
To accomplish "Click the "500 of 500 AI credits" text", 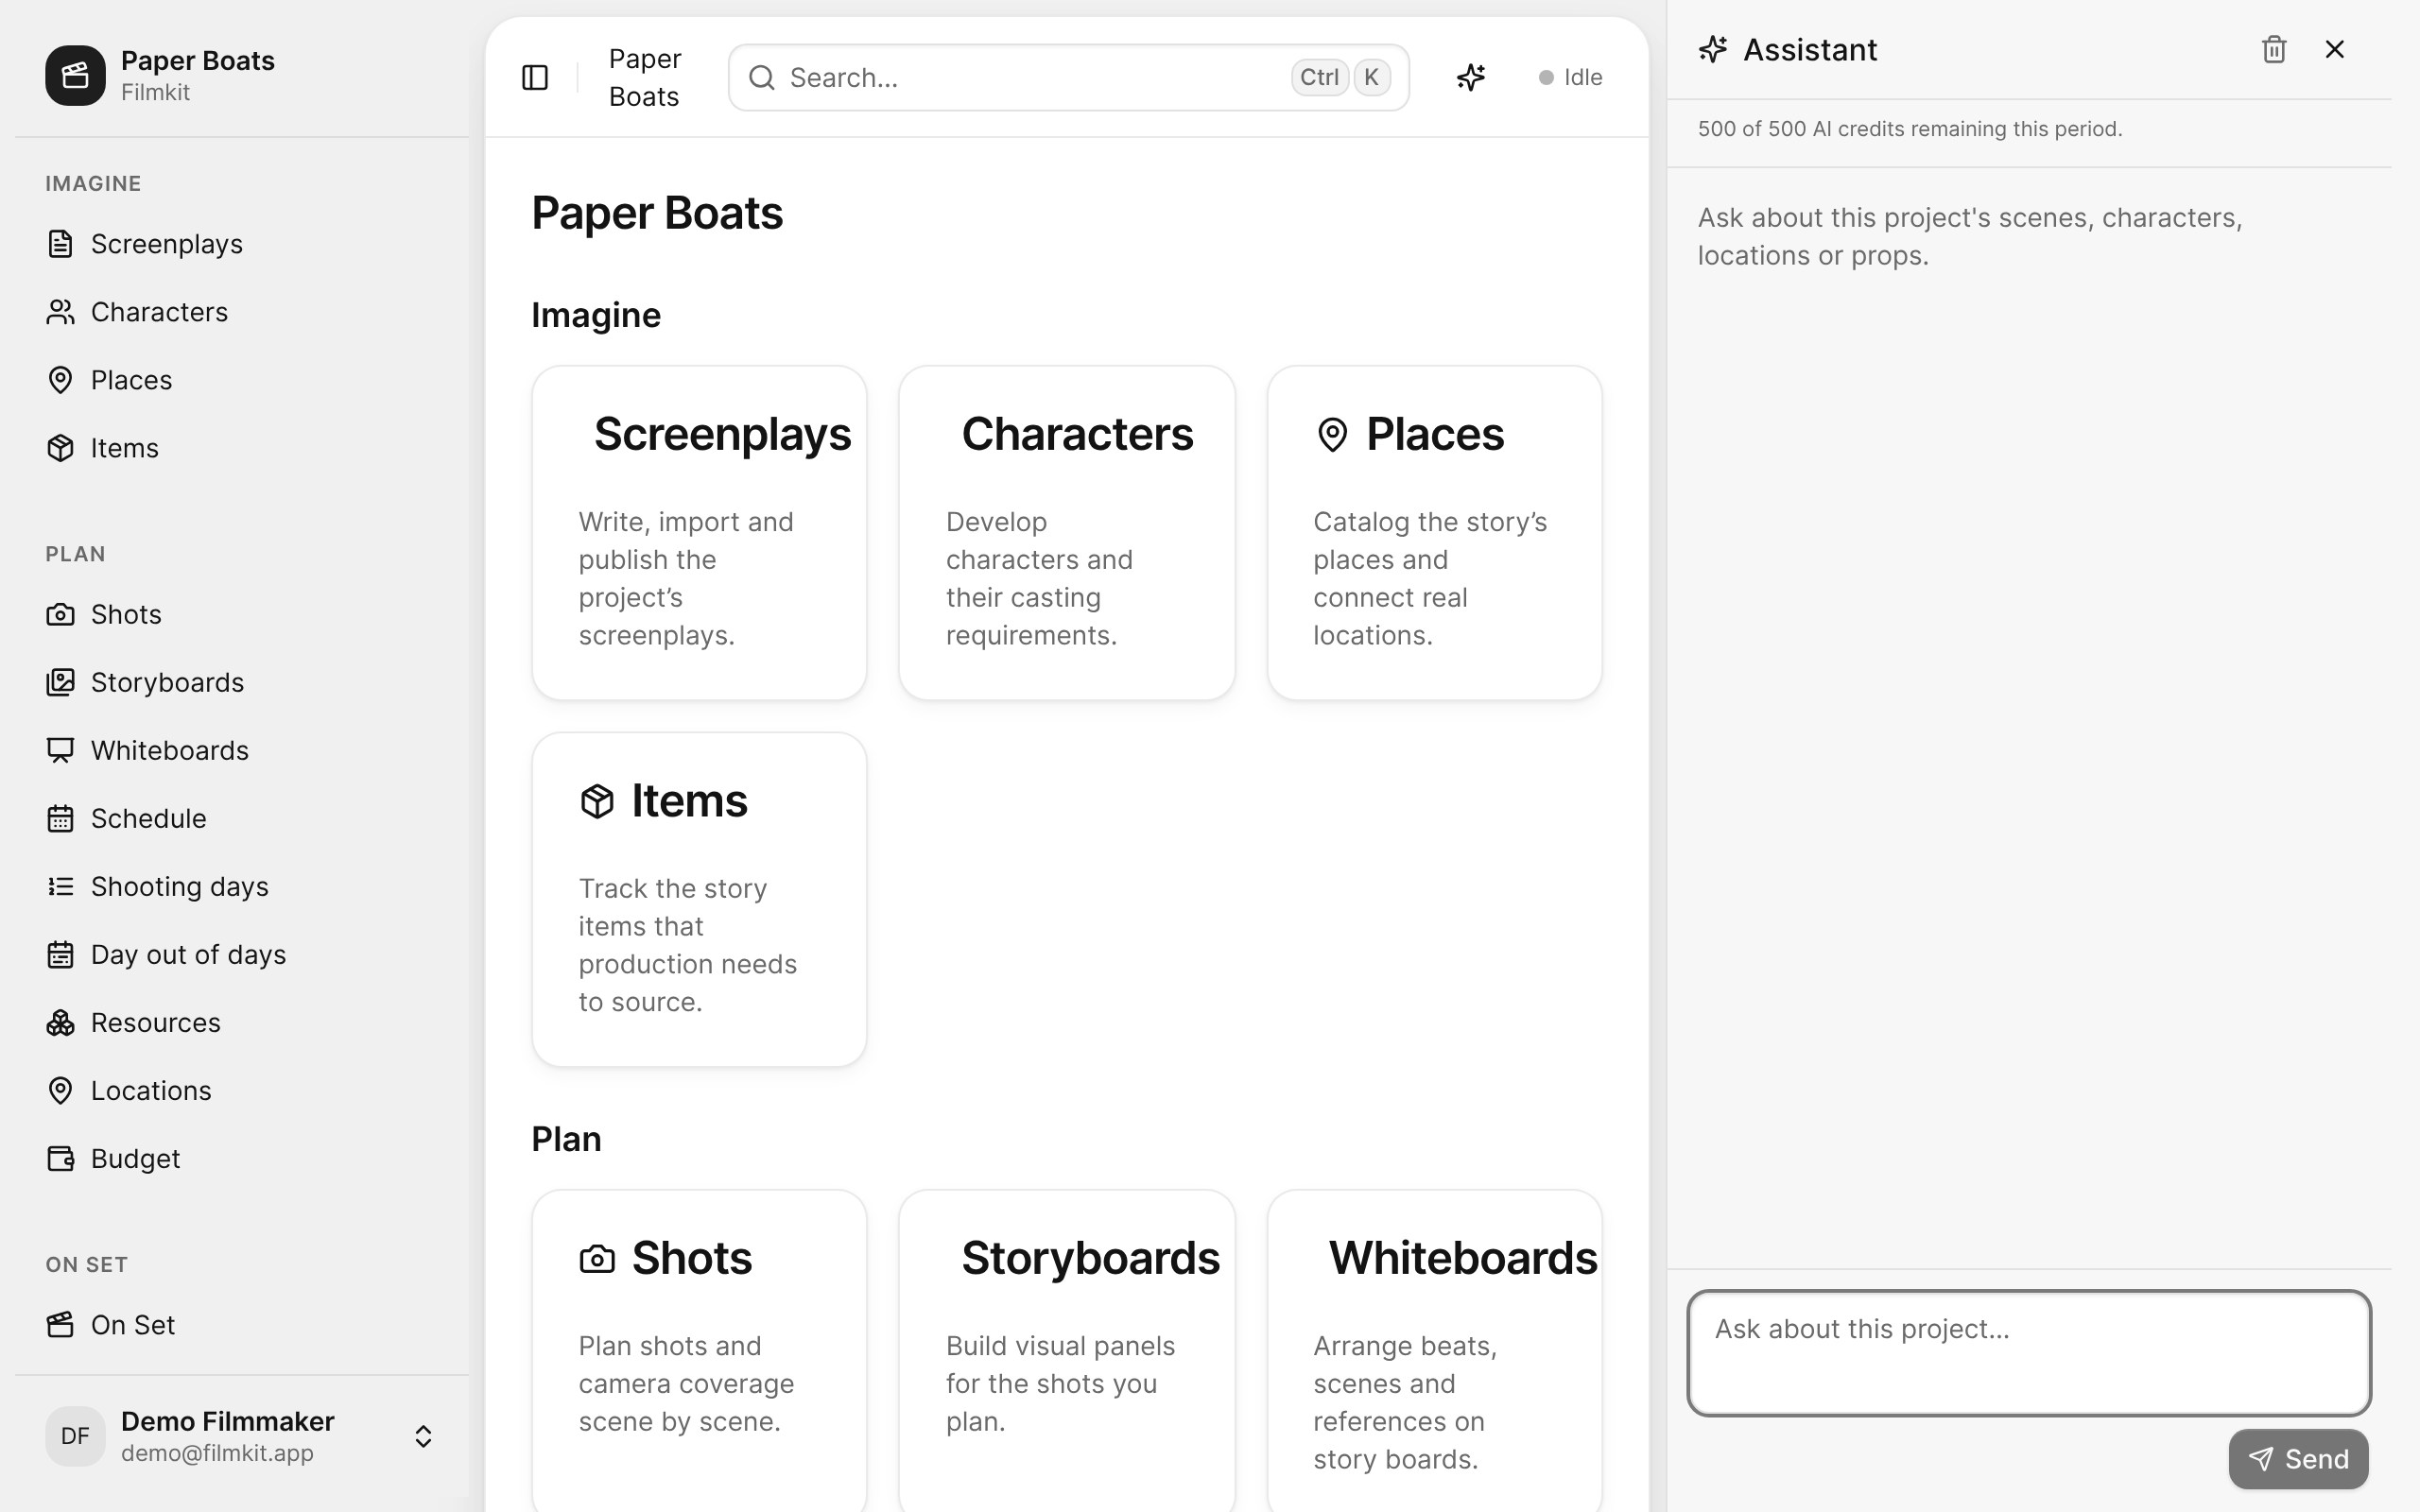I will 1909,129.
